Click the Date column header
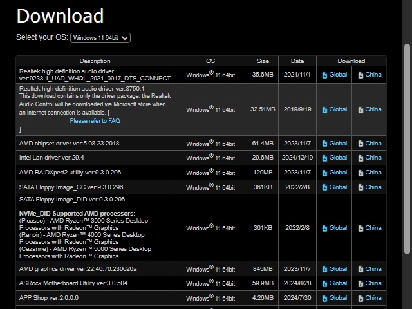Screen dimensions: 412x309 click(297, 61)
